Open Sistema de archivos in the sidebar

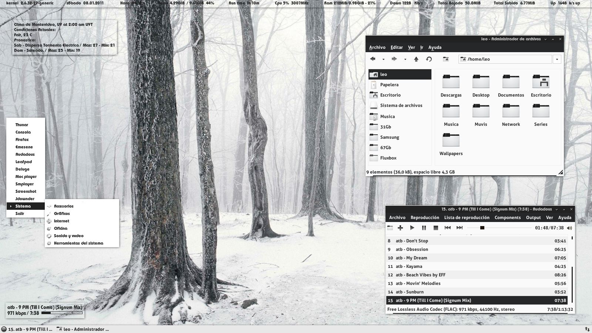(x=400, y=105)
